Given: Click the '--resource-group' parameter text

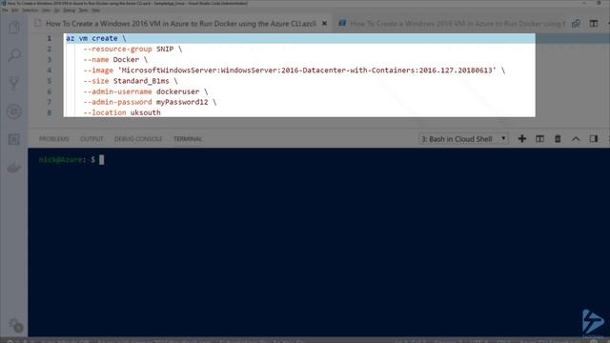Looking at the screenshot, I should (x=117, y=49).
